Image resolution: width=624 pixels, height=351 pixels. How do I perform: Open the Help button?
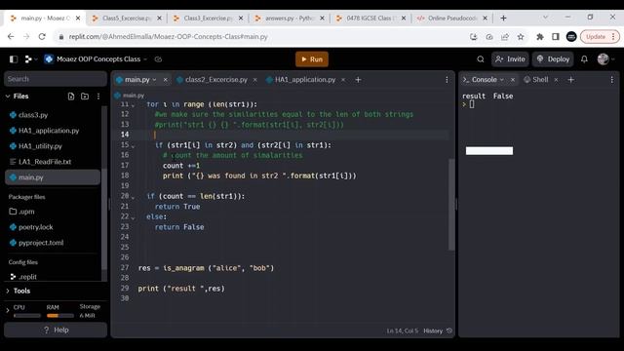click(56, 330)
